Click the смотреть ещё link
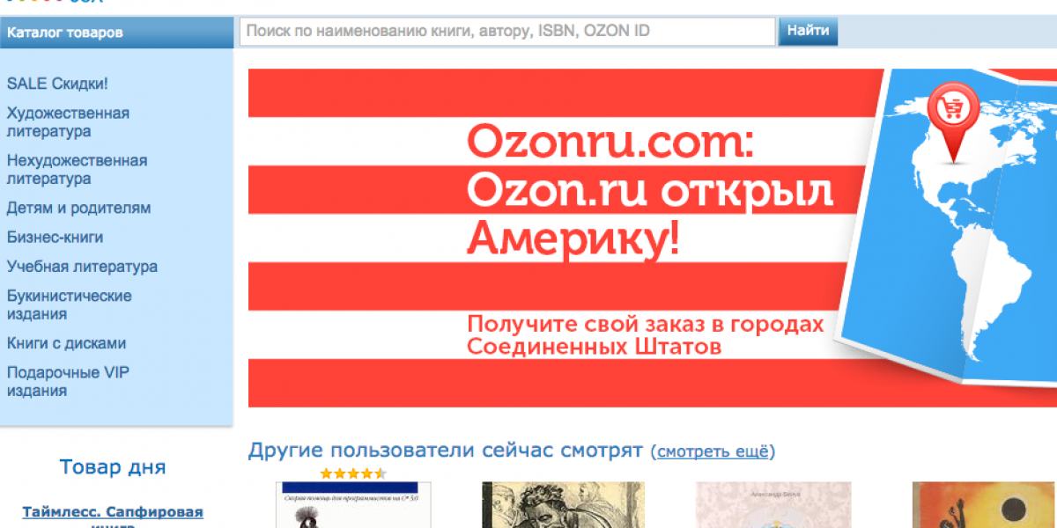Image resolution: width=1057 pixels, height=528 pixels. click(713, 452)
